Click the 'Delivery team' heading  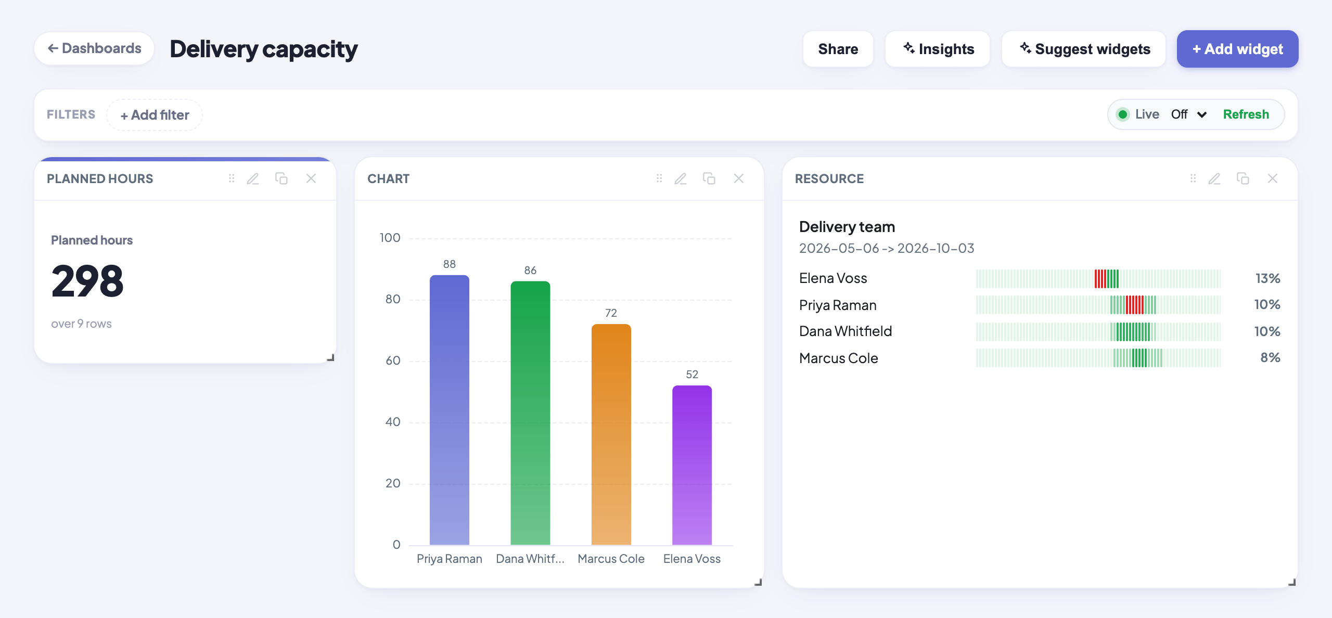tap(847, 227)
